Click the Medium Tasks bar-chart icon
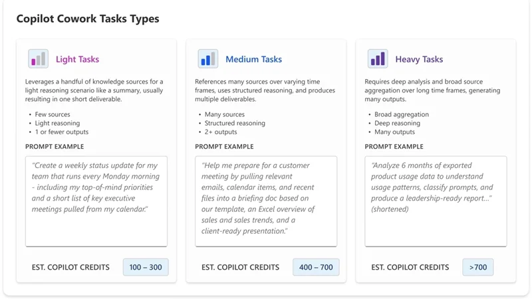The image size is (532, 299). (208, 59)
